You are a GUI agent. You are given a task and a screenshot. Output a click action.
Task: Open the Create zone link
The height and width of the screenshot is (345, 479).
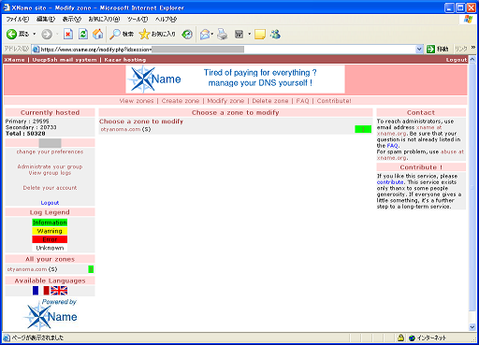(181, 101)
